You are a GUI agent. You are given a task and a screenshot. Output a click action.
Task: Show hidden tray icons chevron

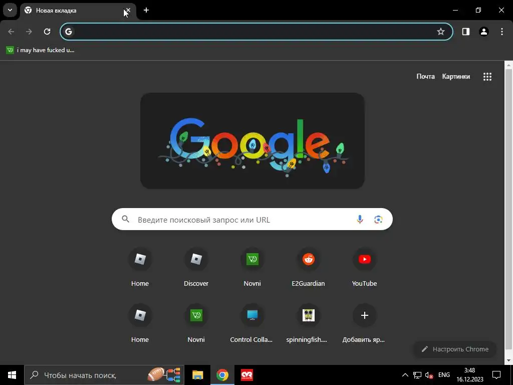tap(405, 375)
